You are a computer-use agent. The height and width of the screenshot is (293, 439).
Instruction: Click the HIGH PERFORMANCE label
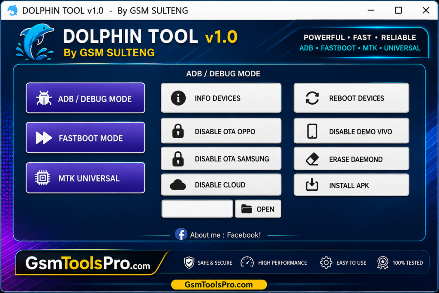[283, 263]
